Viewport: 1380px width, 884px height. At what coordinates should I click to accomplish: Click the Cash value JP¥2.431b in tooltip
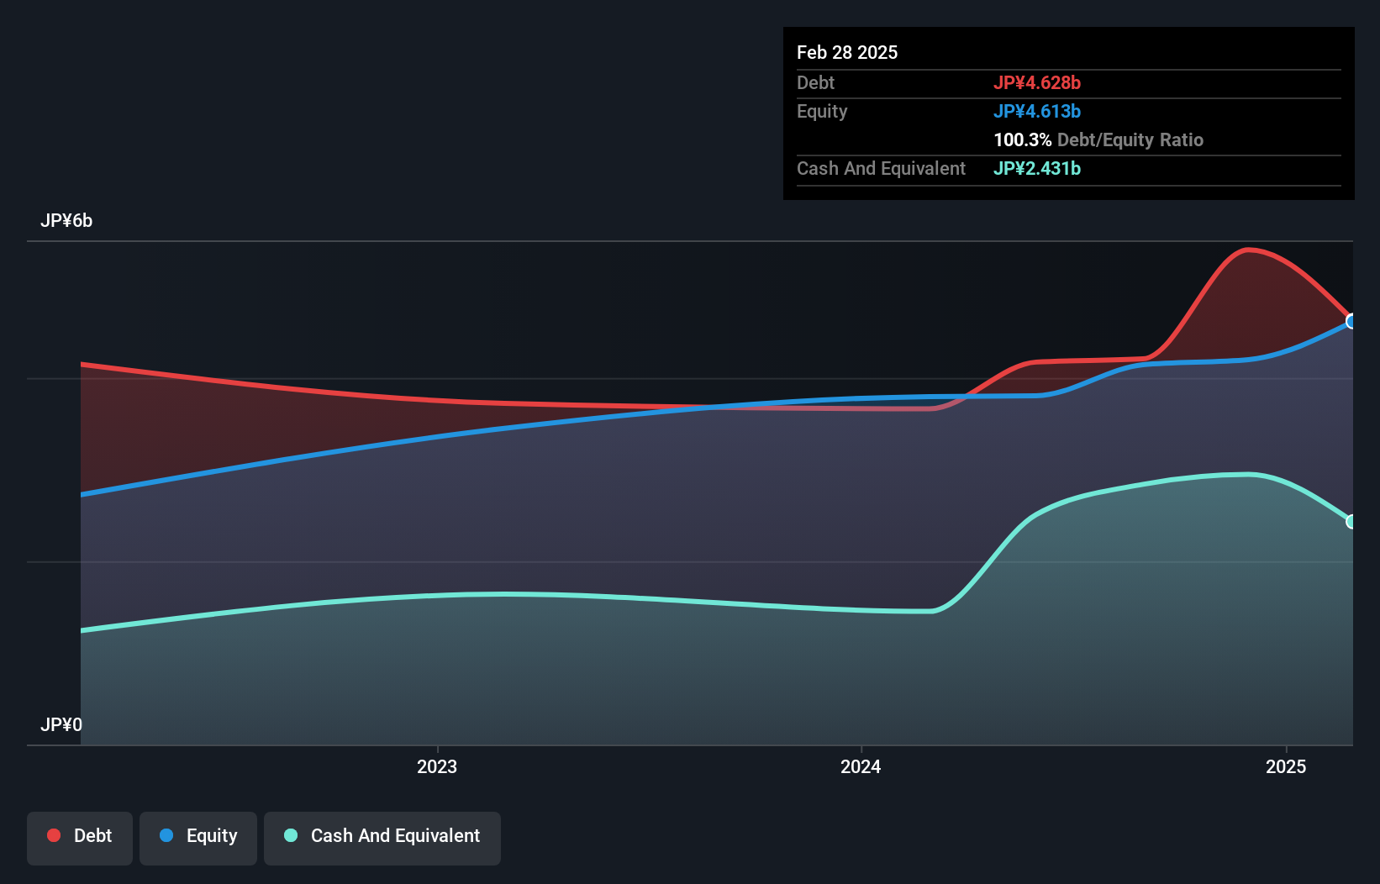(x=1037, y=168)
